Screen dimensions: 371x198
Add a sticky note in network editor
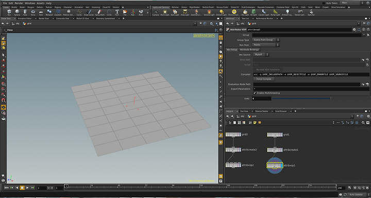click(x=255, y=123)
